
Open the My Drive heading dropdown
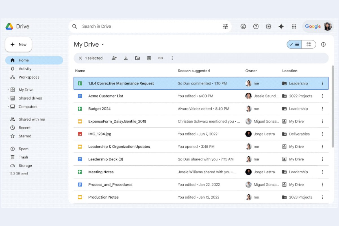pyautogui.click(x=102, y=45)
